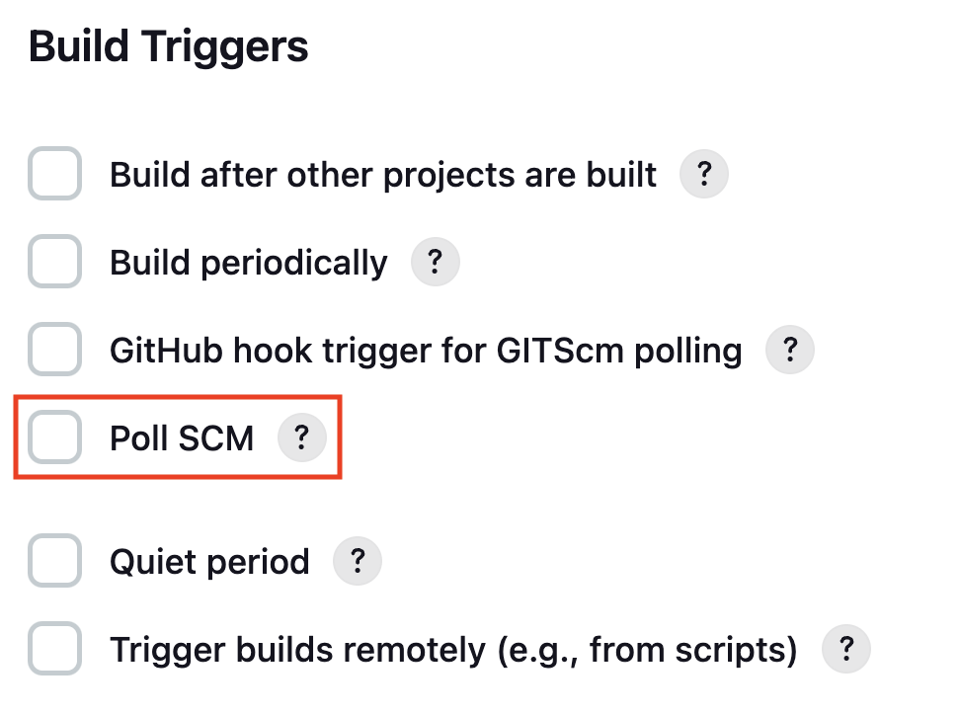Click the 'Quiet period' label text
Image resolution: width=960 pixels, height=715 pixels.
(210, 563)
